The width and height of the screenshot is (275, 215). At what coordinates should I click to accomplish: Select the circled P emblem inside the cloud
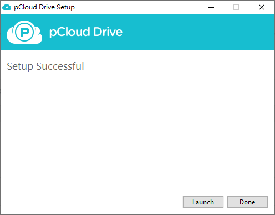click(24, 32)
